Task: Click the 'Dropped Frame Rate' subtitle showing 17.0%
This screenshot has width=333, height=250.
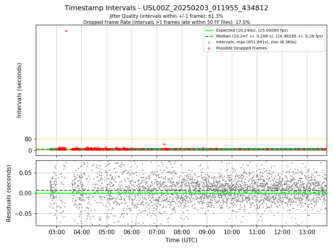Action: pyautogui.click(x=167, y=22)
